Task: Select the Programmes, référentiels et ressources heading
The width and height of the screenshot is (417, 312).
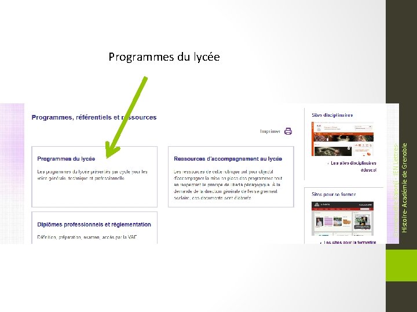Action: 94,117
